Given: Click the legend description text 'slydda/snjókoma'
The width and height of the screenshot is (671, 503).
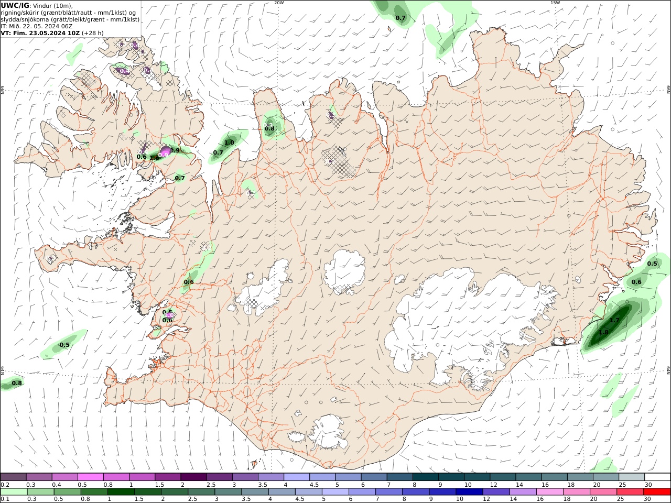Looking at the screenshot, I should tap(25, 19).
